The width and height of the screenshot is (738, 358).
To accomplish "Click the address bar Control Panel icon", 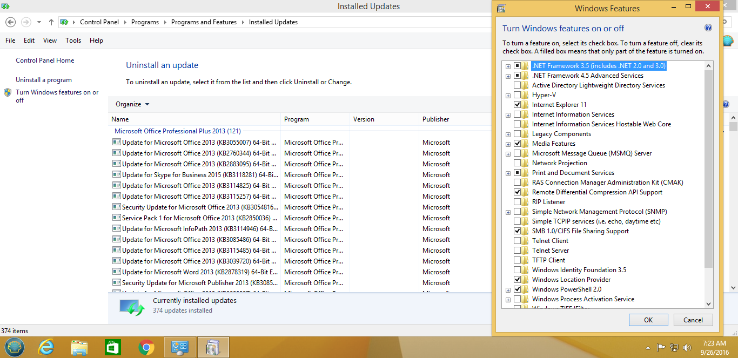I will [x=64, y=22].
